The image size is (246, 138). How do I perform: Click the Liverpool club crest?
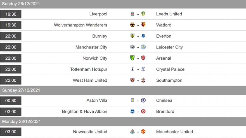[133, 14]
